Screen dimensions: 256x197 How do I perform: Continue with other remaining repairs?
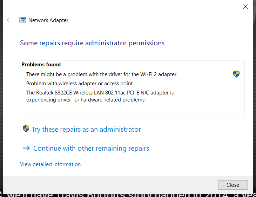click(x=91, y=148)
